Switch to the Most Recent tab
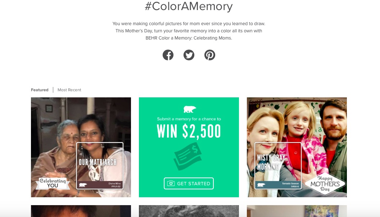The width and height of the screenshot is (380, 217). [69, 90]
